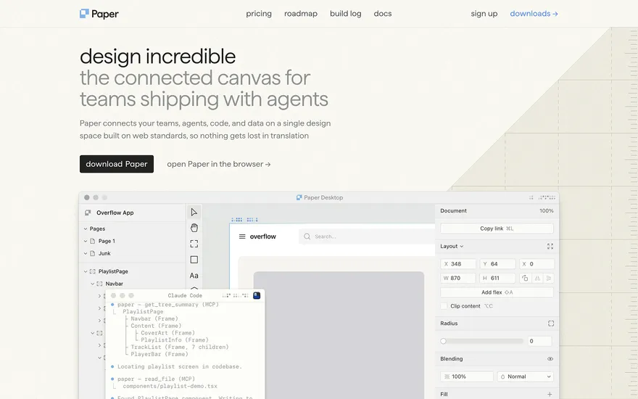Collapse the Page 1 chevron
638x399 pixels.
pyautogui.click(x=86, y=241)
